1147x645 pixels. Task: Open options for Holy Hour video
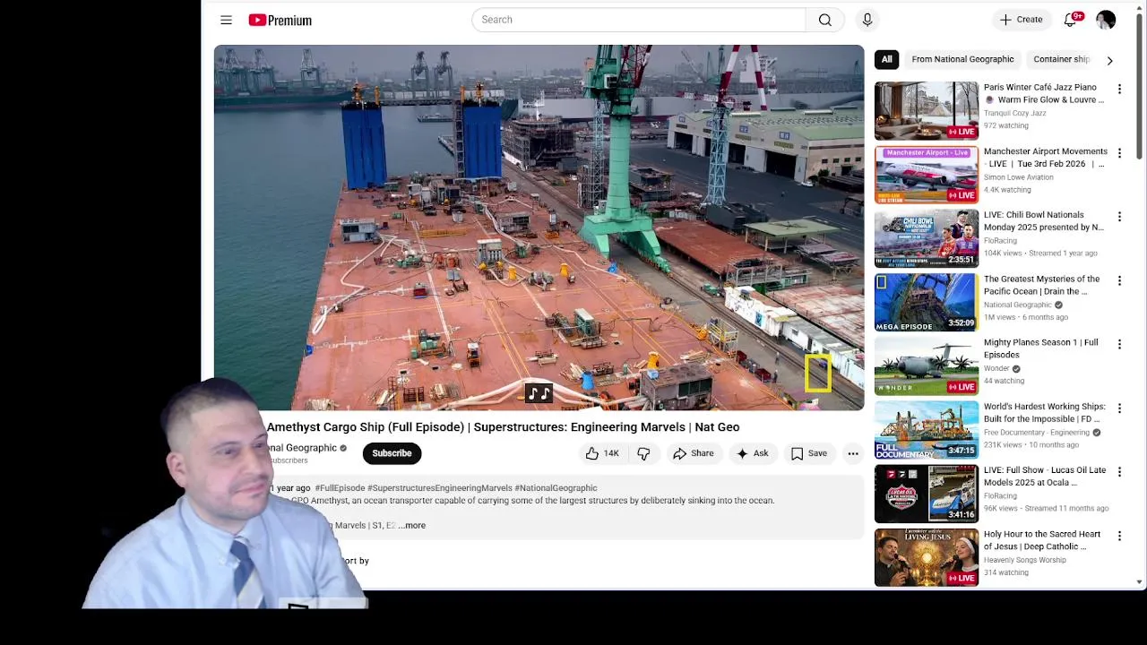pyautogui.click(x=1119, y=536)
